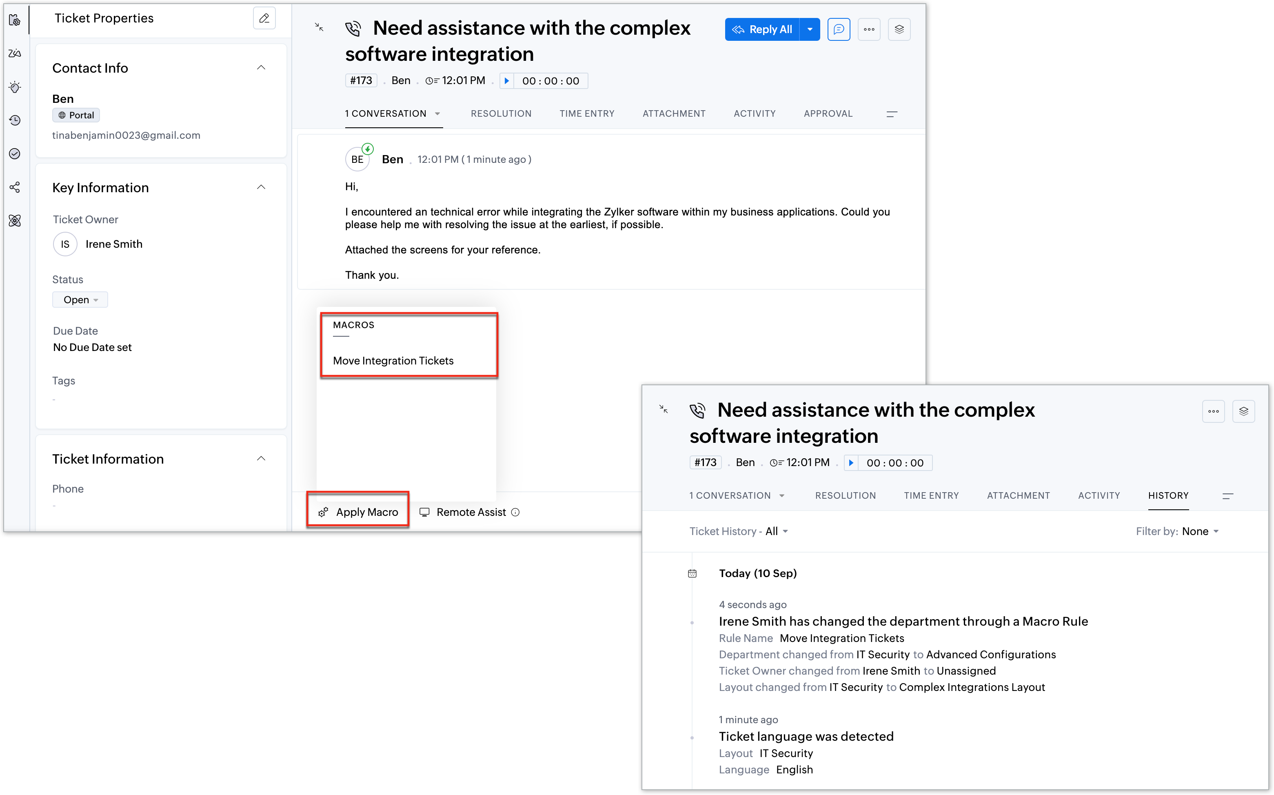
Task: Open the share icon in the left sidebar
Action: point(15,187)
